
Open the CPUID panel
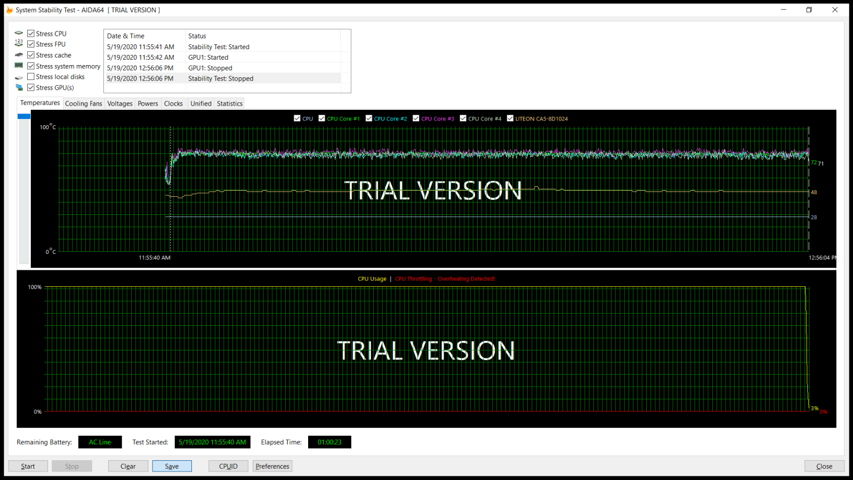(x=228, y=466)
